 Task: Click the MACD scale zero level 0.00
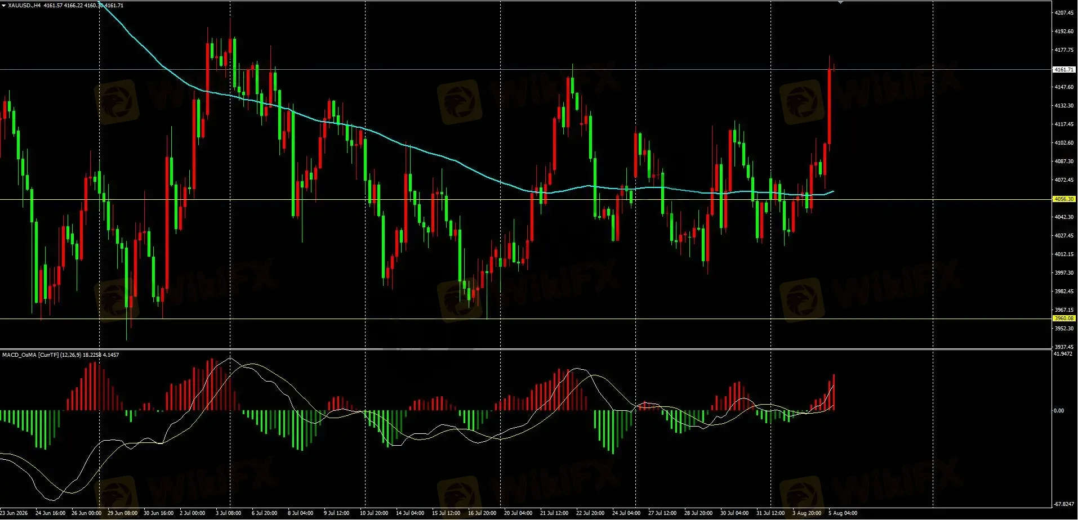[1059, 411]
